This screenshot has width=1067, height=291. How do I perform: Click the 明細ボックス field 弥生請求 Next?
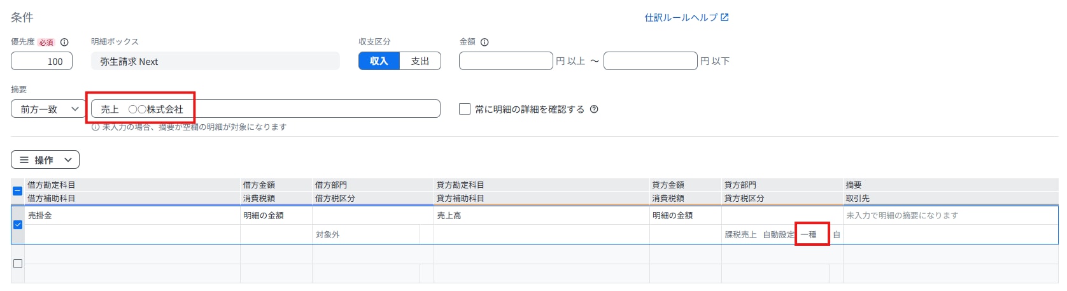(x=215, y=61)
